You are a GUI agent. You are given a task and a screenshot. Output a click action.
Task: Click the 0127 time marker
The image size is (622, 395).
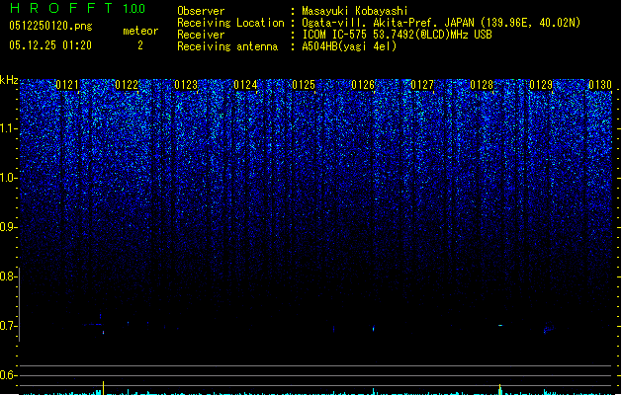coord(422,85)
